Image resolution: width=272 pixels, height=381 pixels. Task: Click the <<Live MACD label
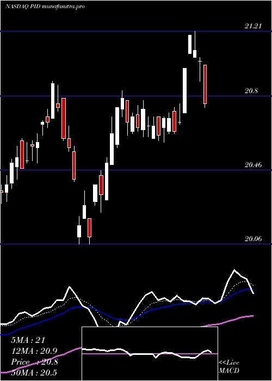229,366
